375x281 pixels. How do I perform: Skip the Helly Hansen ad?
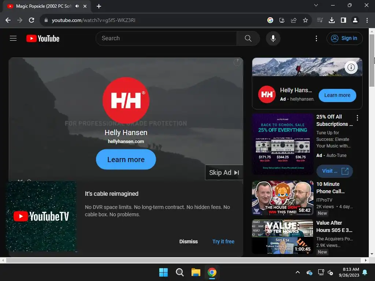(x=224, y=173)
